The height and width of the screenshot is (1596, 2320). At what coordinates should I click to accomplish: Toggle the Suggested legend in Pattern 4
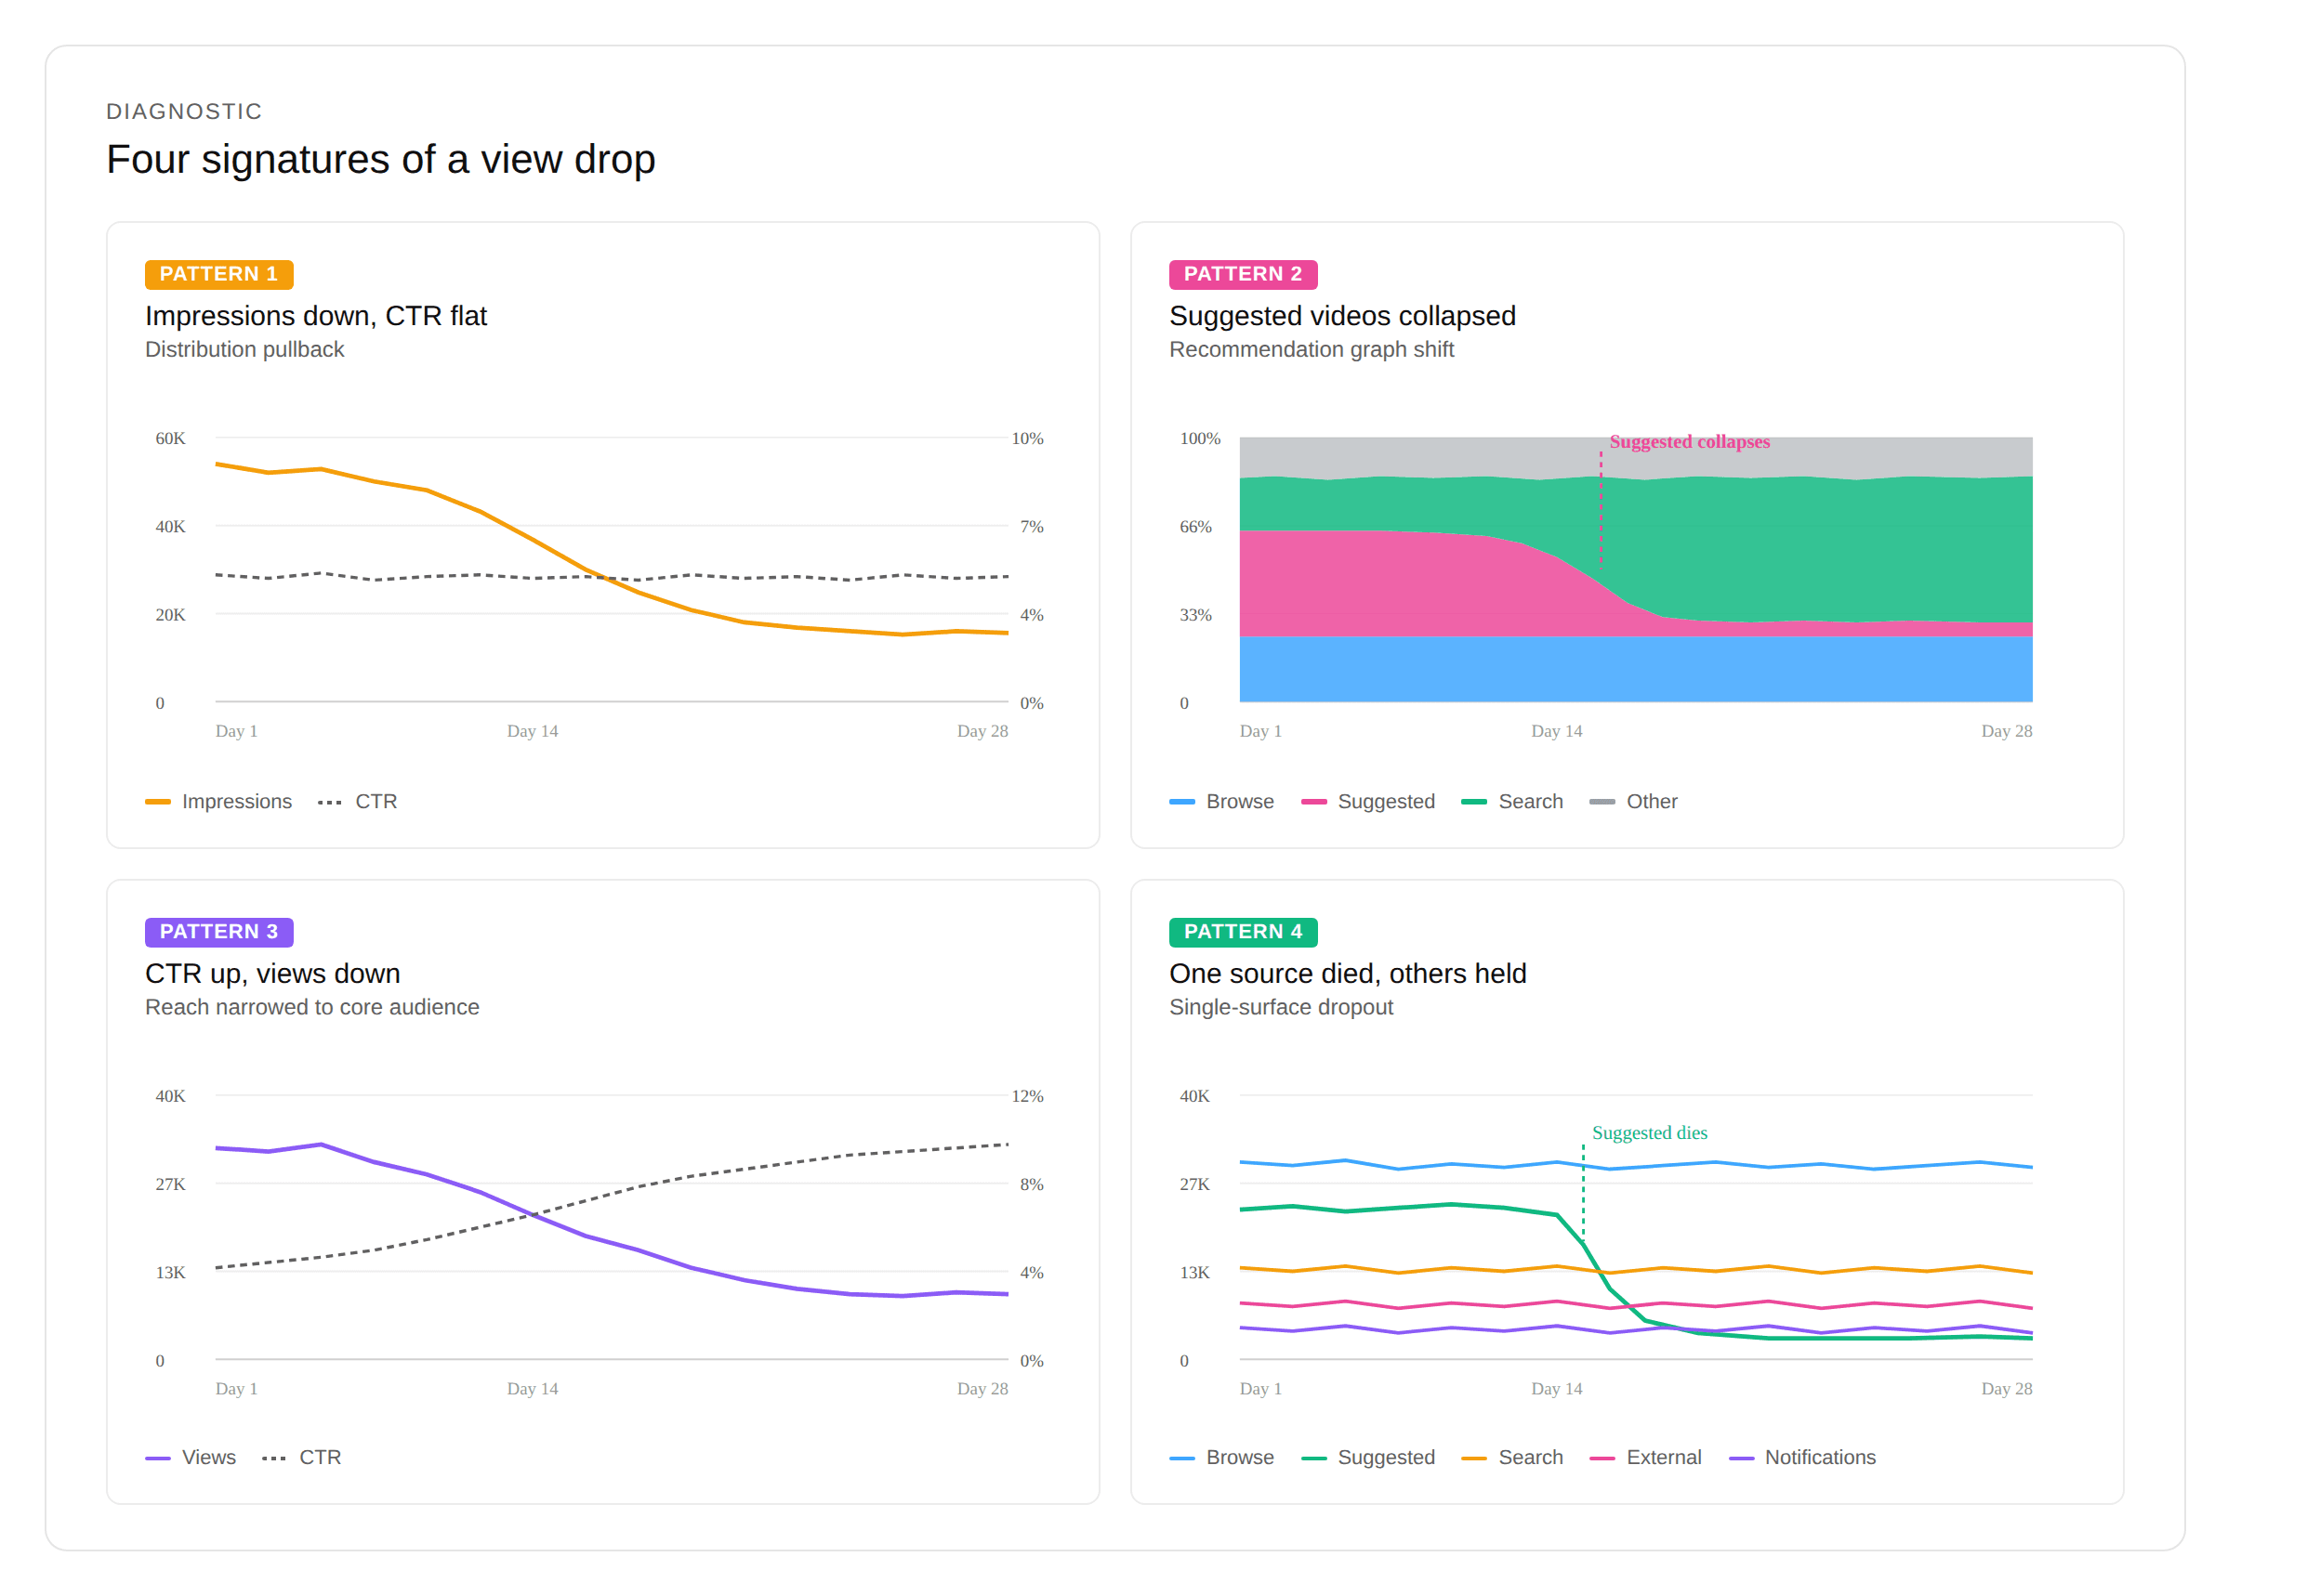coord(1367,1457)
